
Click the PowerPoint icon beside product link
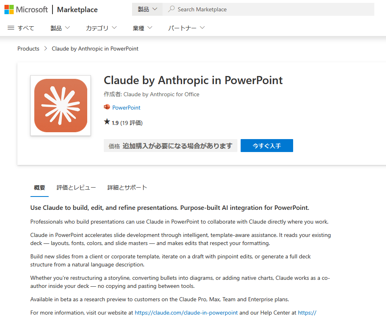107,108
